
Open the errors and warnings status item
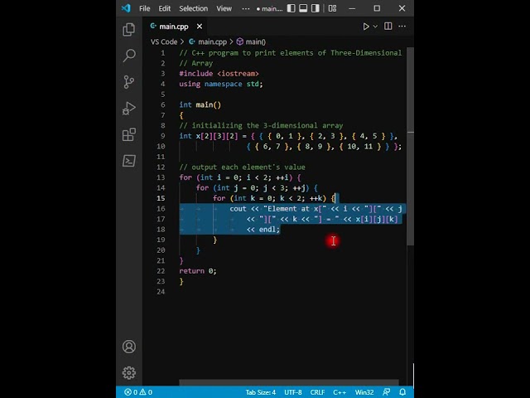point(138,392)
